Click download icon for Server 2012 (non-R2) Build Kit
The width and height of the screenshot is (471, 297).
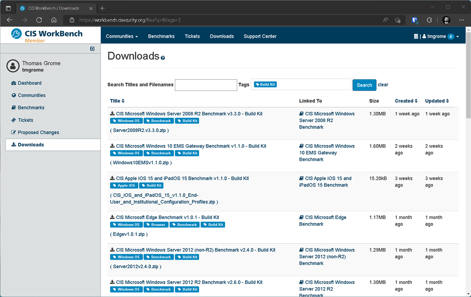point(112,250)
